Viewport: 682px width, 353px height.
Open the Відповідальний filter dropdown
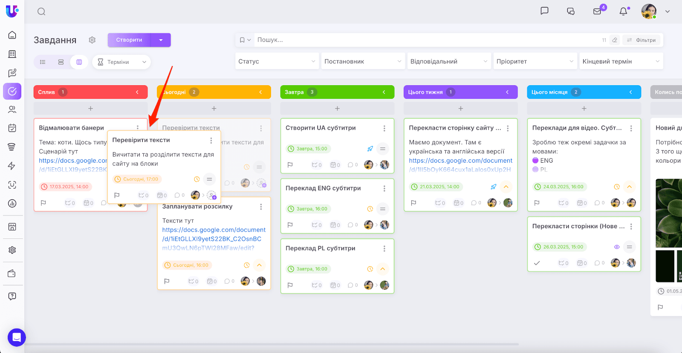point(449,61)
